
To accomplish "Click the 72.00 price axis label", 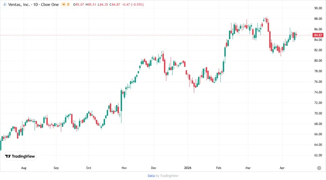I will coord(318,103).
